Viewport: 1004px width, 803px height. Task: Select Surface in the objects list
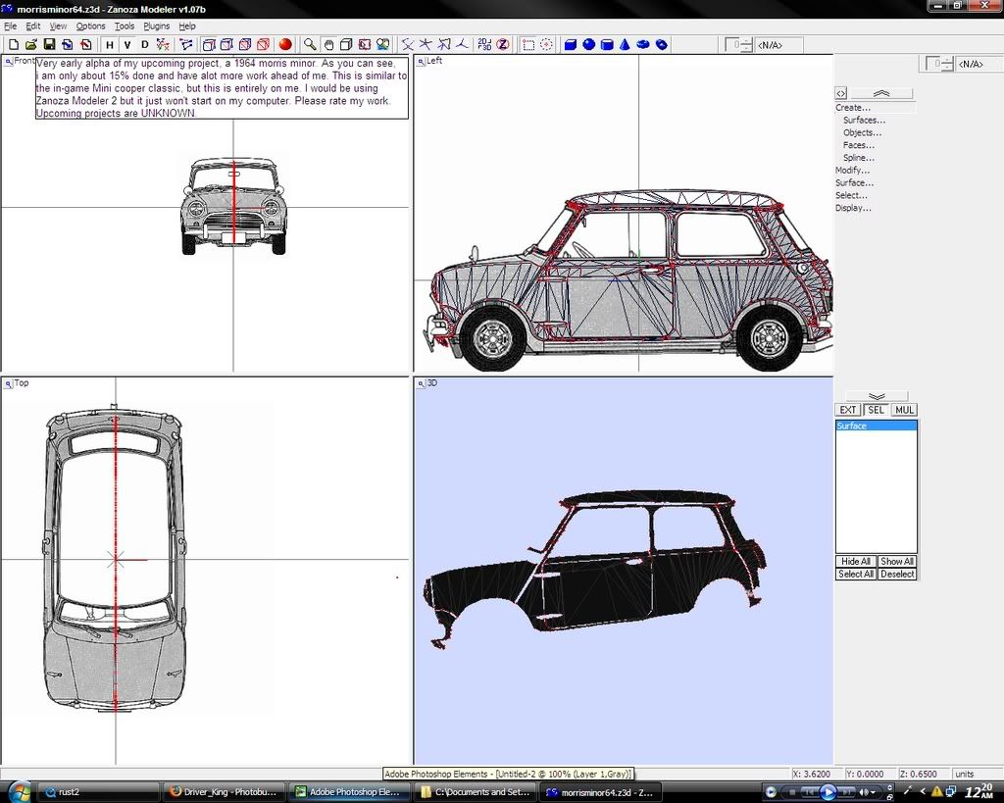click(852, 427)
